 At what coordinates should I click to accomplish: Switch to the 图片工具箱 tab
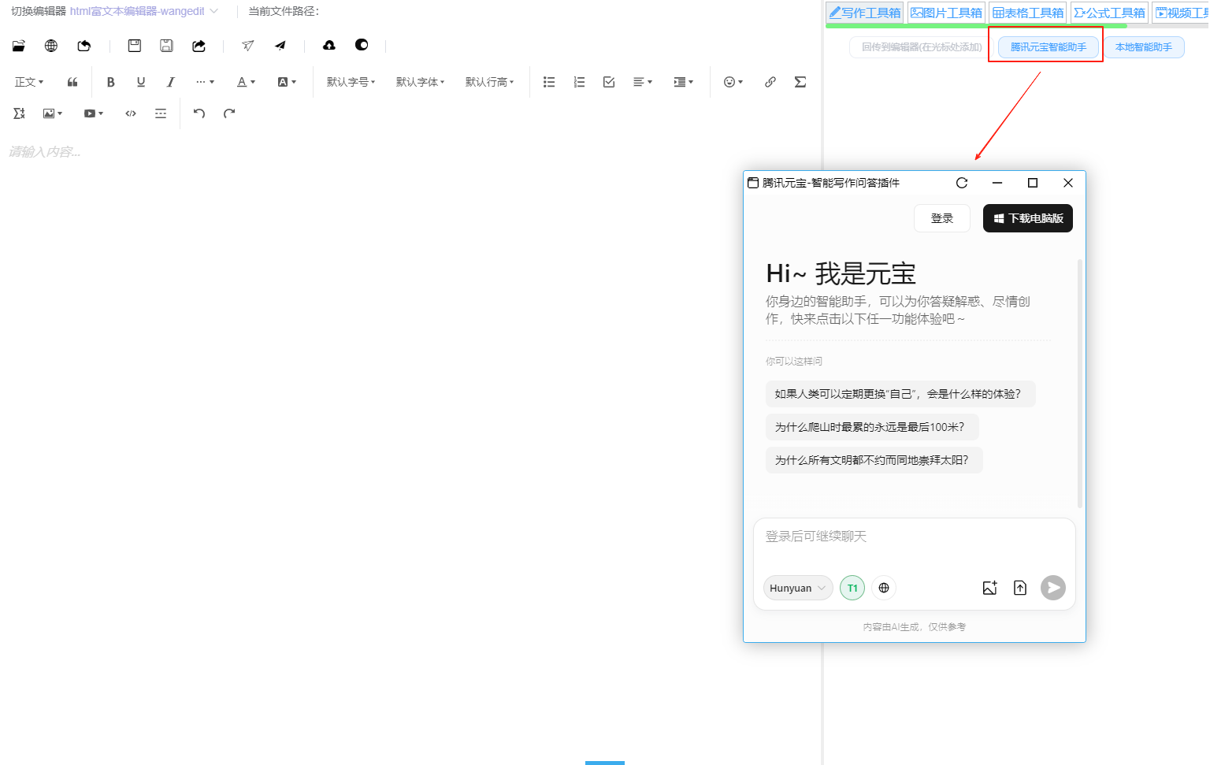pyautogui.click(x=946, y=13)
